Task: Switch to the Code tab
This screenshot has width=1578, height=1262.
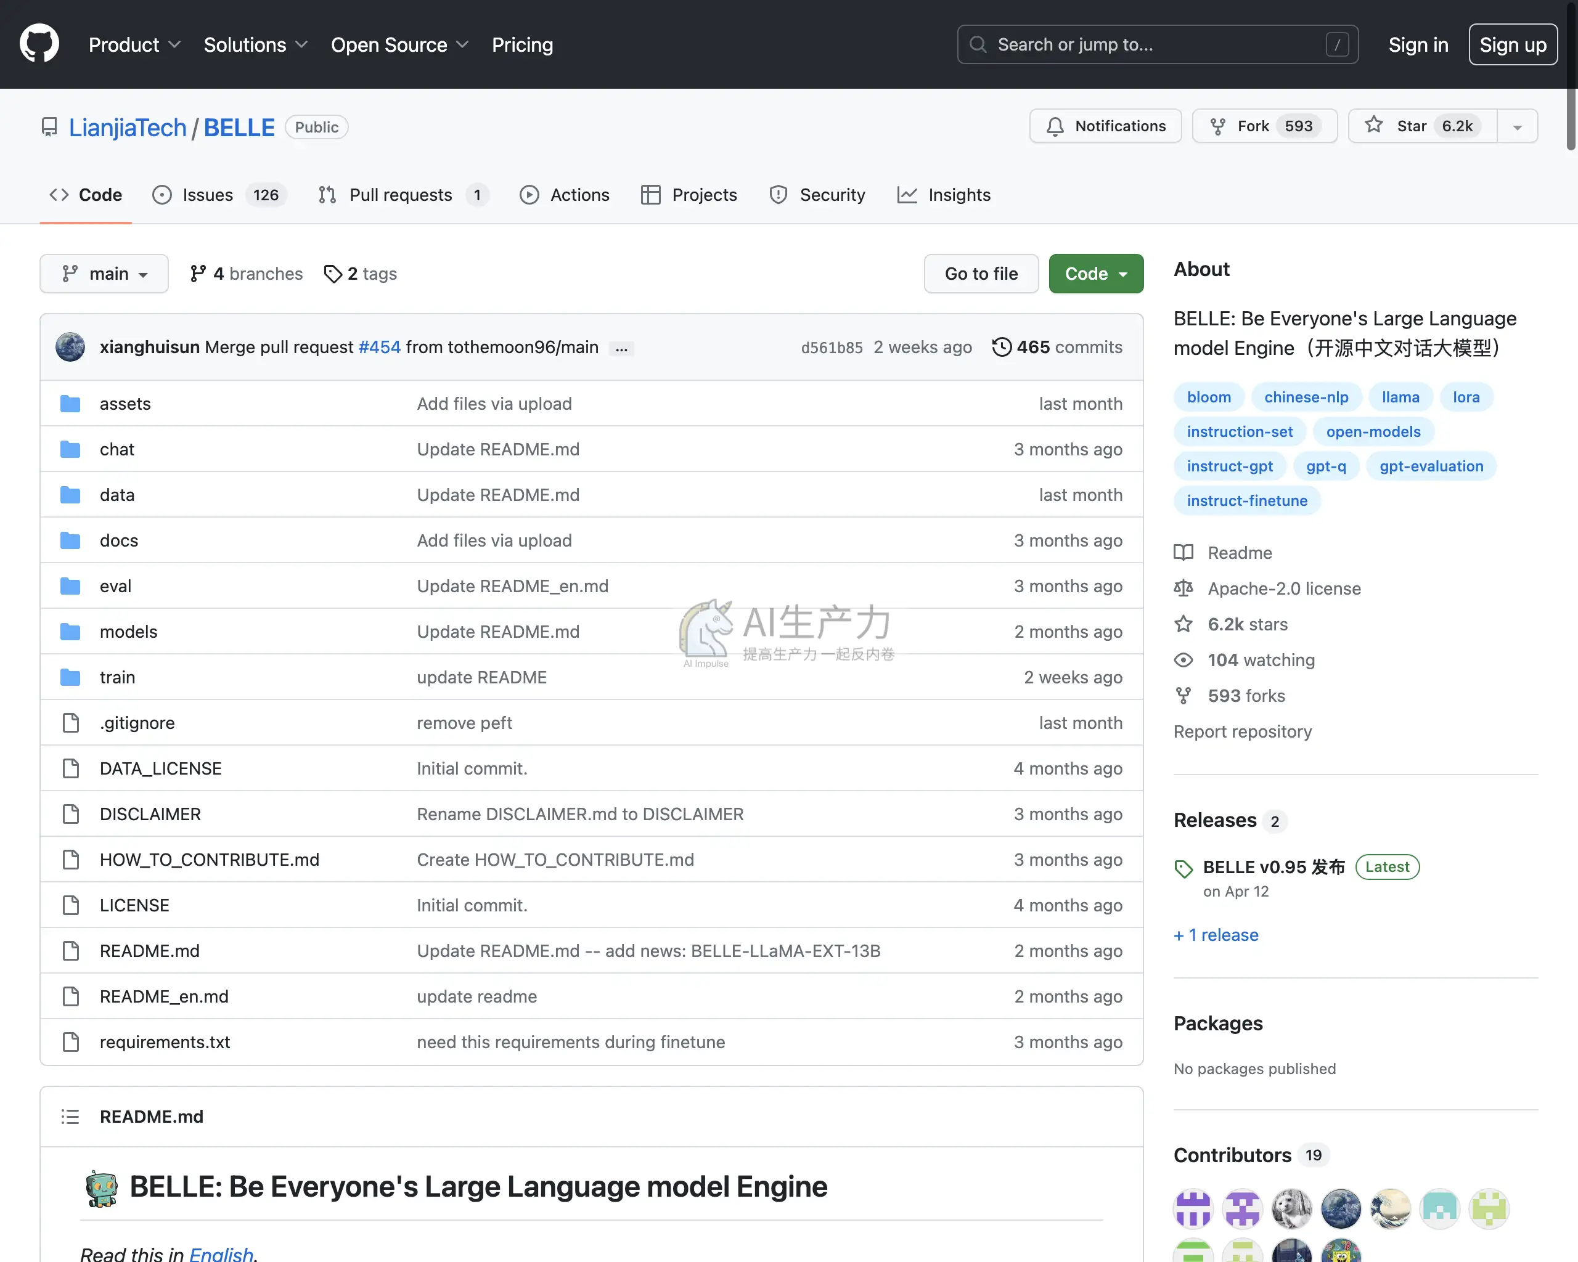Action: (86, 195)
